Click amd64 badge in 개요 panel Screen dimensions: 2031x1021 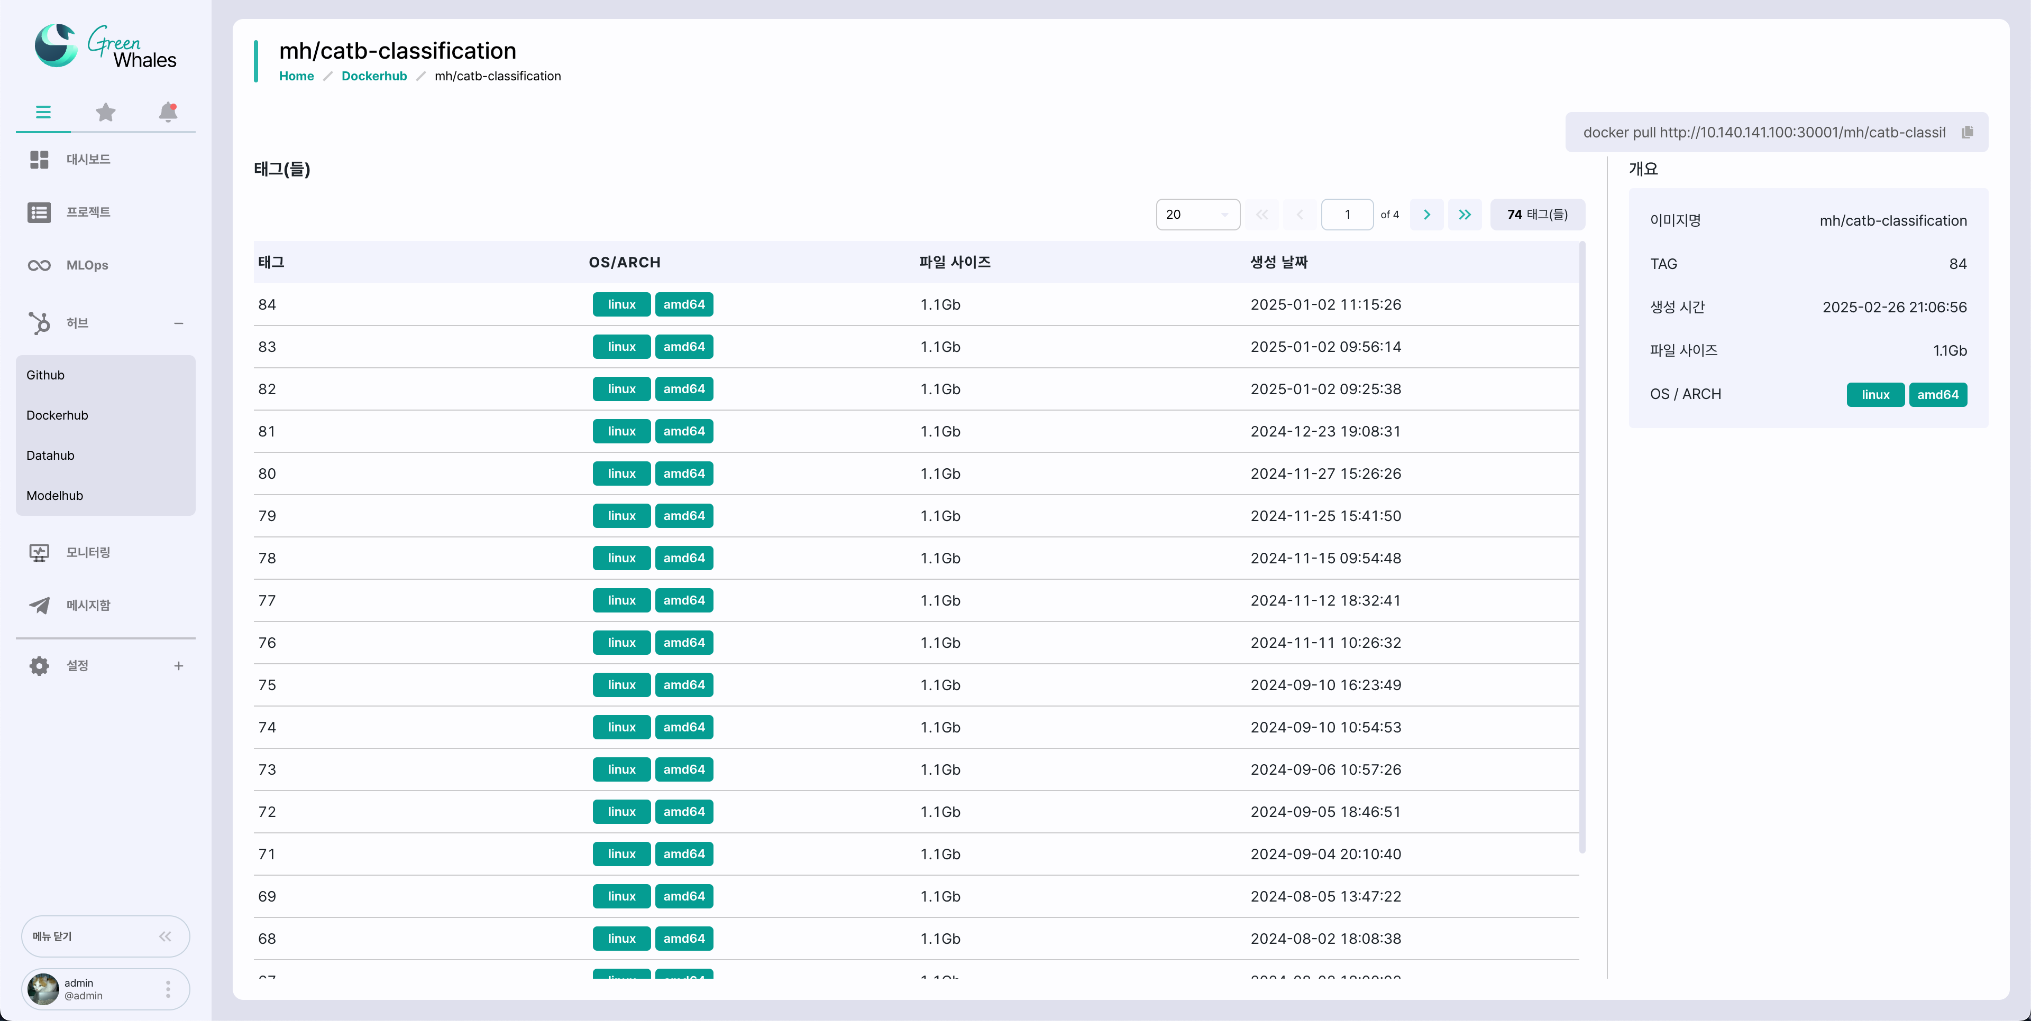[1937, 395]
